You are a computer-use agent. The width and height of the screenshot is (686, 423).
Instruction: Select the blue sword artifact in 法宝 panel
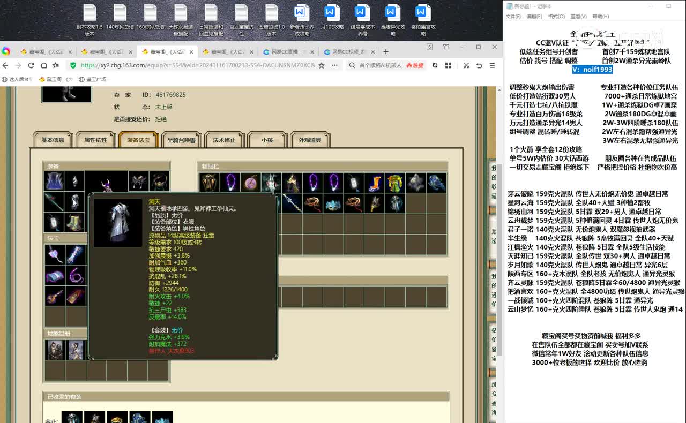click(x=76, y=255)
